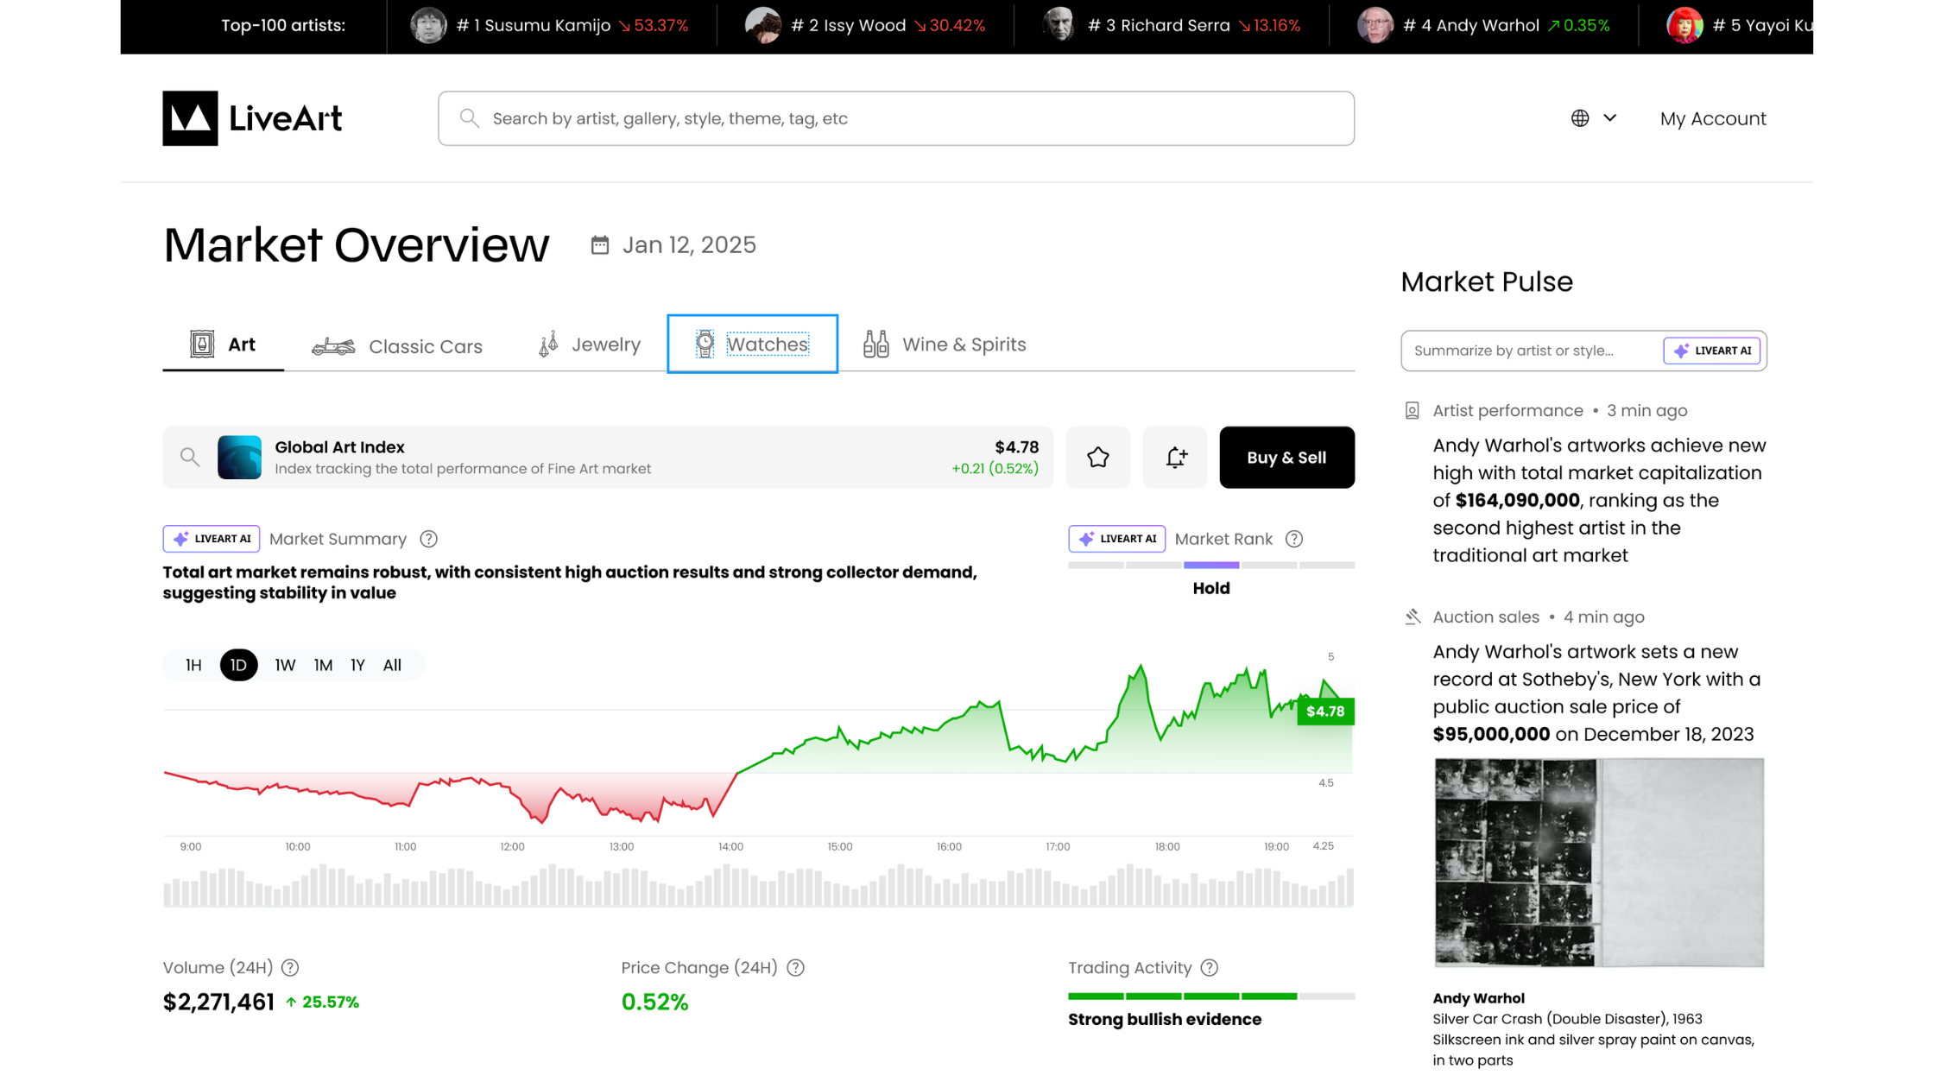Screen dimensions: 1934x1088
Task: Show help for Price Change (24H)
Action: (795, 968)
